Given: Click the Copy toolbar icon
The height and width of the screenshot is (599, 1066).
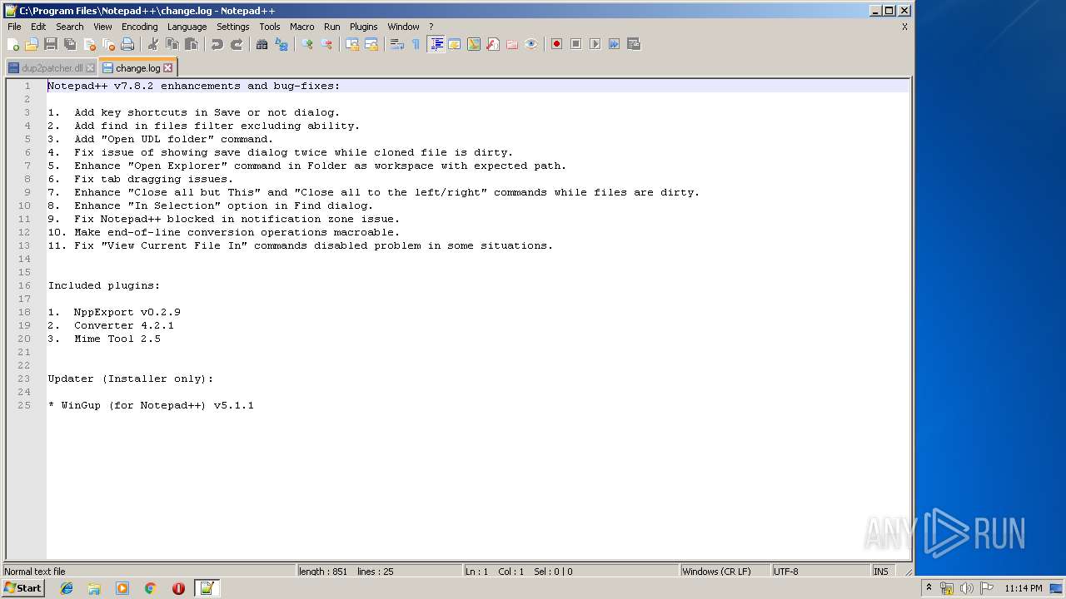Looking at the screenshot, I should (172, 44).
